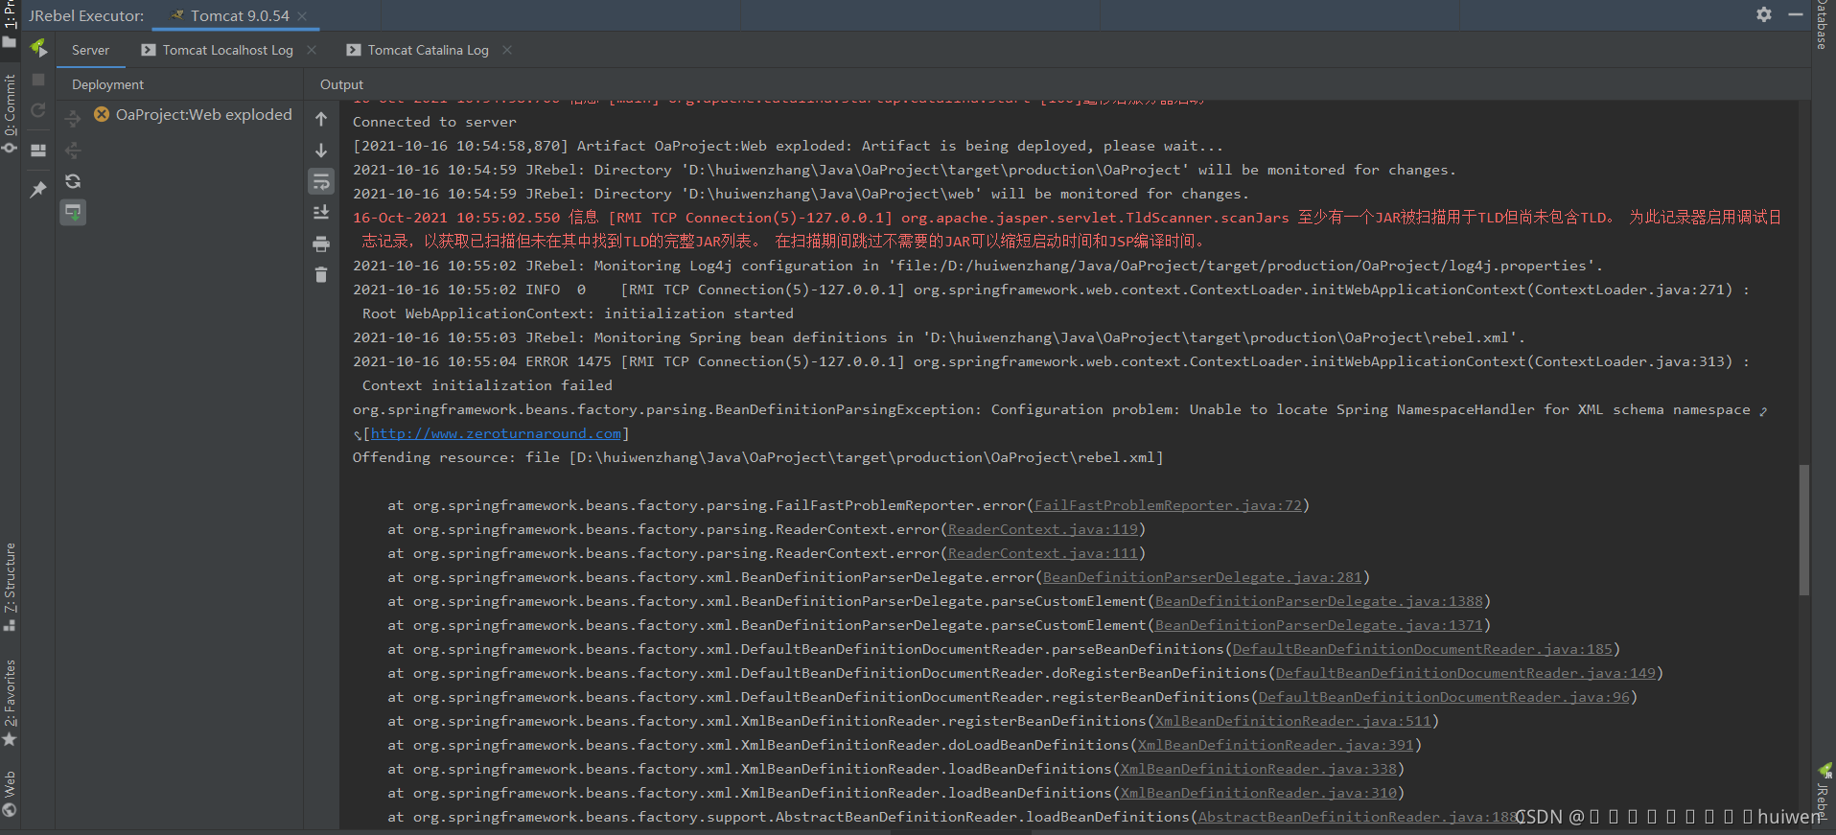The image size is (1836, 835).
Task: Click the Undeploy arrows icon in Deployment panel
Action: pyautogui.click(x=73, y=151)
